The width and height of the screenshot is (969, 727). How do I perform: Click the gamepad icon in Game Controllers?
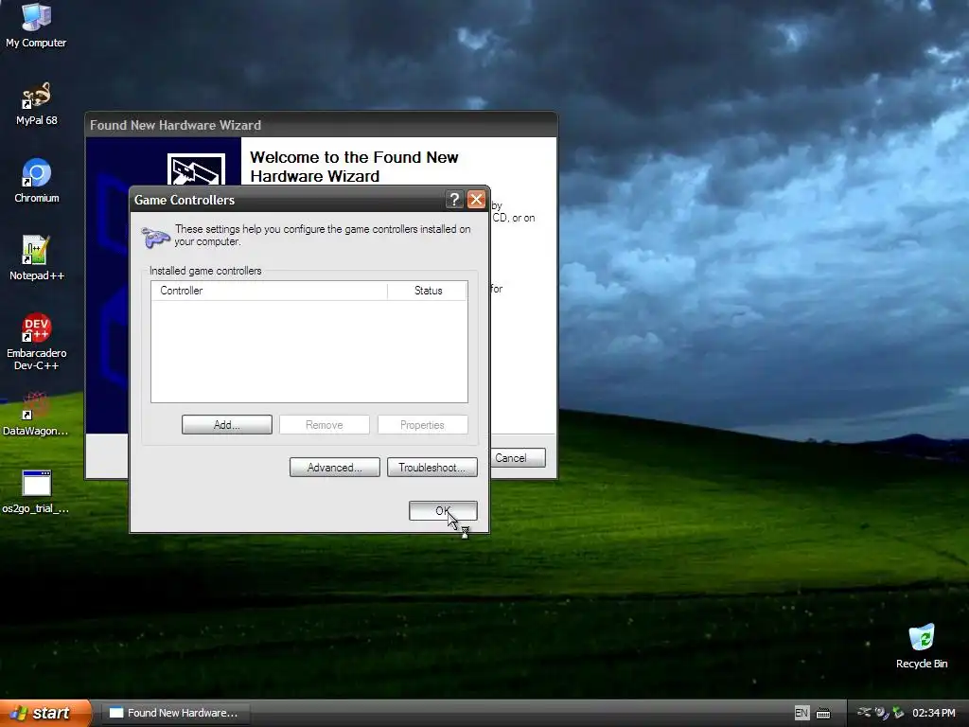pos(155,237)
